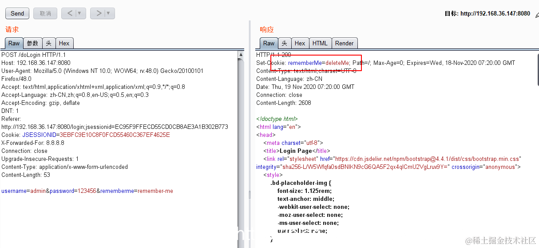This screenshot has height=248, width=539.
Task: Click the 'Content-Length: 53' line
Action: pyautogui.click(x=26, y=175)
